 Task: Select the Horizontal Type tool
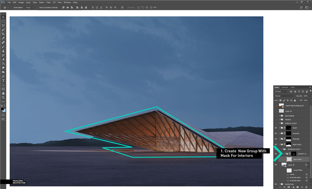(x=3, y=80)
